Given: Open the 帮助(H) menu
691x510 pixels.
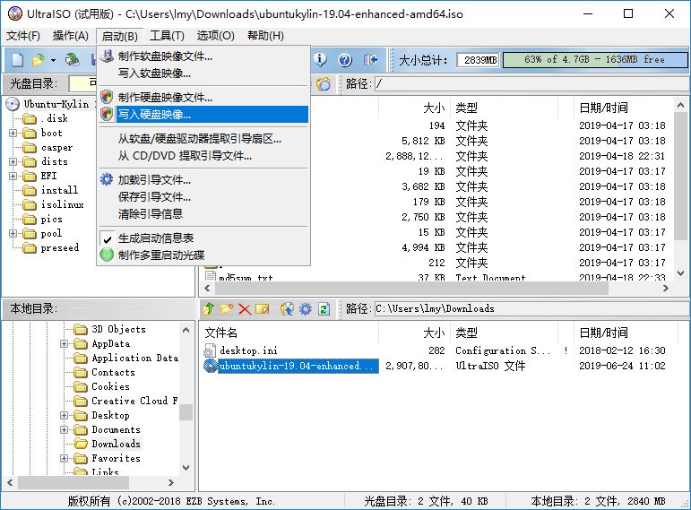Looking at the screenshot, I should pyautogui.click(x=266, y=36).
